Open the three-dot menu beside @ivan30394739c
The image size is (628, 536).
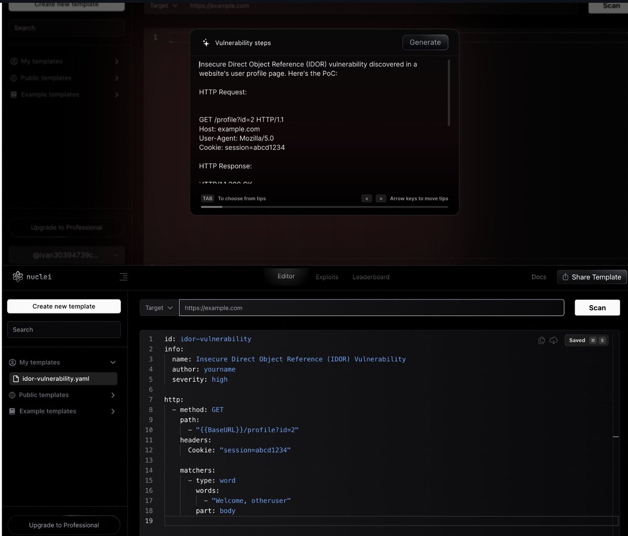point(115,255)
